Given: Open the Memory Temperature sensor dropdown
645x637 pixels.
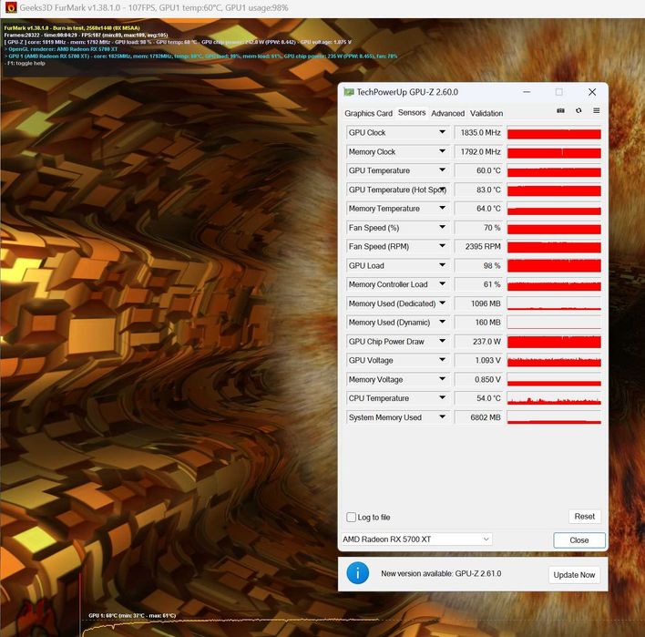Looking at the screenshot, I should coord(442,208).
